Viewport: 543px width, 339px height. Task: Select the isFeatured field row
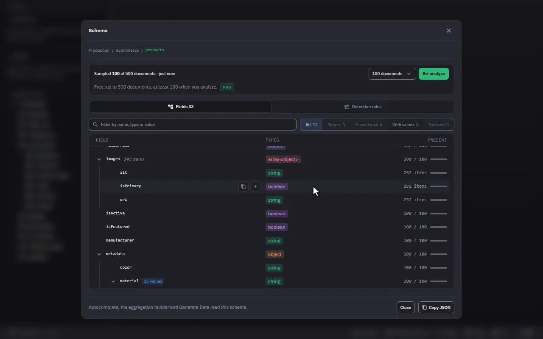click(x=271, y=227)
